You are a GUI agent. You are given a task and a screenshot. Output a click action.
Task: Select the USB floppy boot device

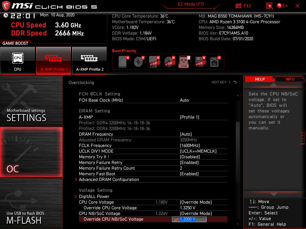click(200, 62)
